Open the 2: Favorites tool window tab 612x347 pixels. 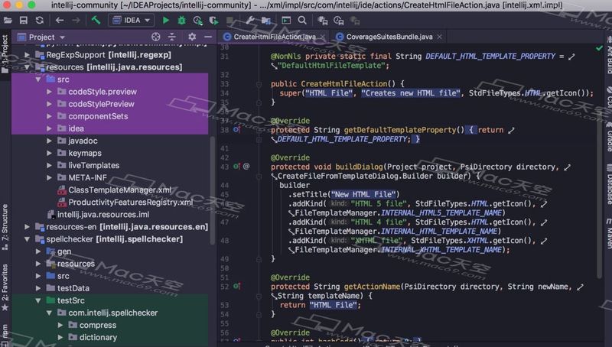5,287
